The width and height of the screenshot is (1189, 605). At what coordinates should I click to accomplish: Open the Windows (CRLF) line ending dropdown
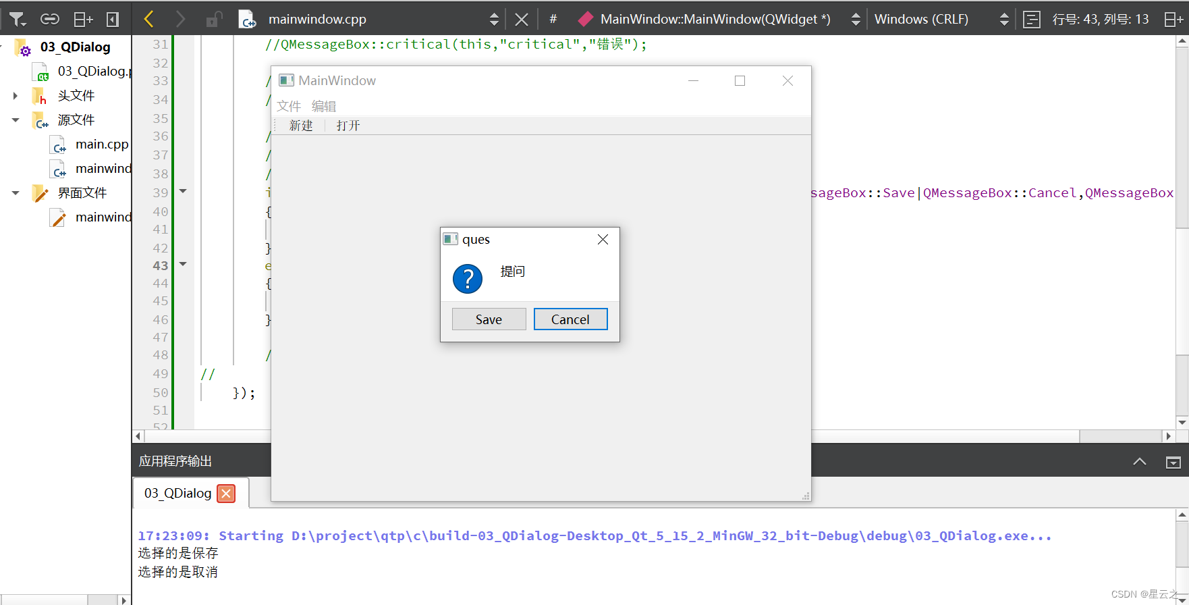click(x=1004, y=20)
